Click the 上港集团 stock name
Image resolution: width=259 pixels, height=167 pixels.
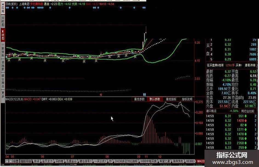[x=24, y=4]
